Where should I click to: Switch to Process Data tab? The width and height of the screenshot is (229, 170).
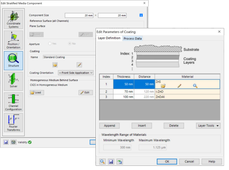click(133, 38)
